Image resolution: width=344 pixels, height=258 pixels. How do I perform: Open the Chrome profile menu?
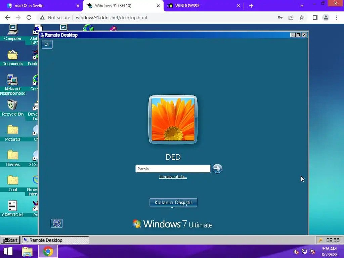tap(326, 17)
